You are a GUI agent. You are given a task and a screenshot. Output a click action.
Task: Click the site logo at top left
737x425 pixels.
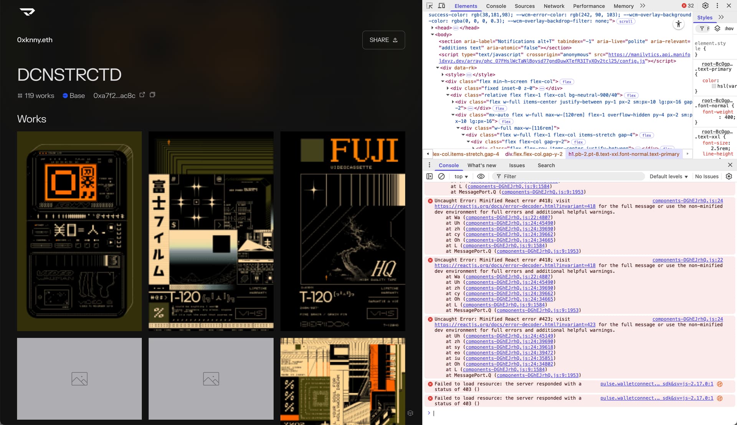pos(27,12)
